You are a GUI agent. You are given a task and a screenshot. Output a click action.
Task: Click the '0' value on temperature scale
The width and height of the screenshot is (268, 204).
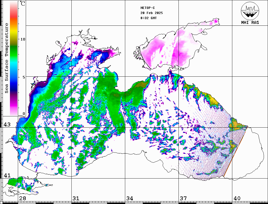pyautogui.click(x=24, y=114)
